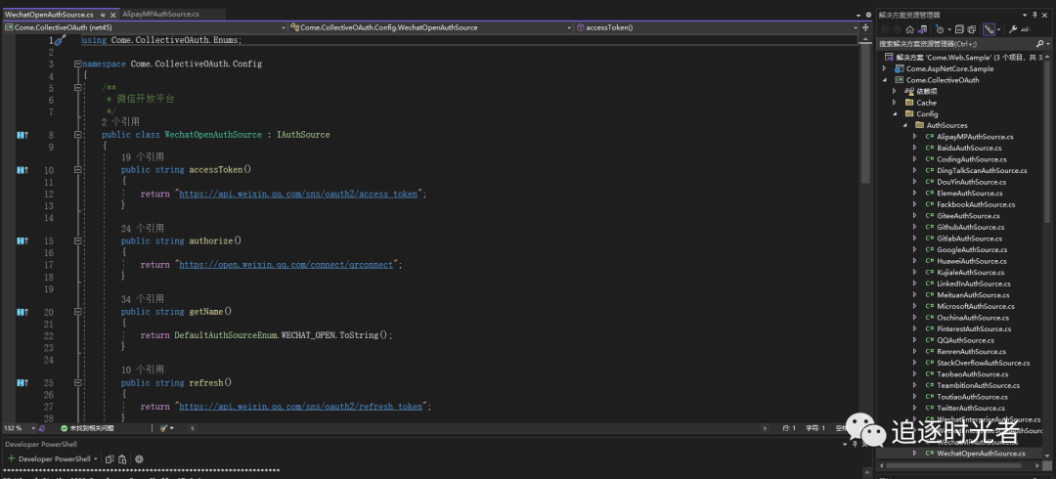The width and height of the screenshot is (1056, 479).
Task: Click the copy icon in Developer PowerShell toolbar
Action: coord(110,458)
